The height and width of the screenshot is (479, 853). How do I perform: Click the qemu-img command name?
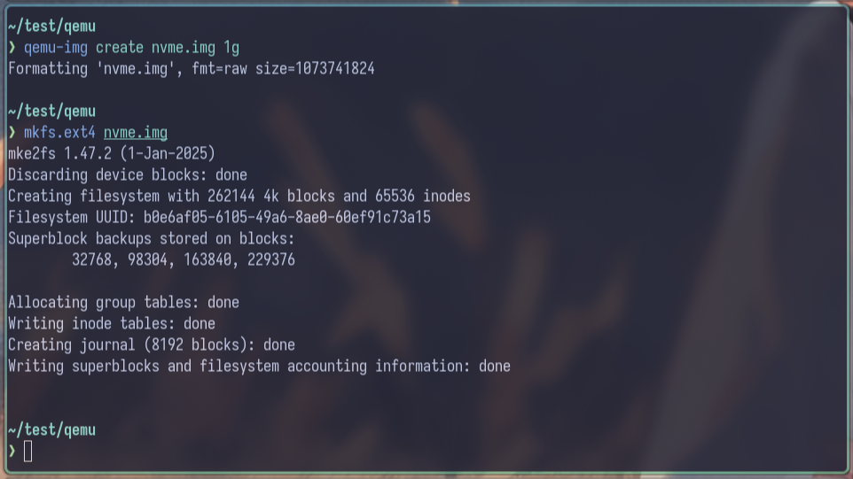pyautogui.click(x=56, y=48)
